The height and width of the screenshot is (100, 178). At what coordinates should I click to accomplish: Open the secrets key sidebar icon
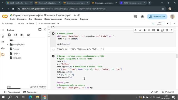point(3,48)
